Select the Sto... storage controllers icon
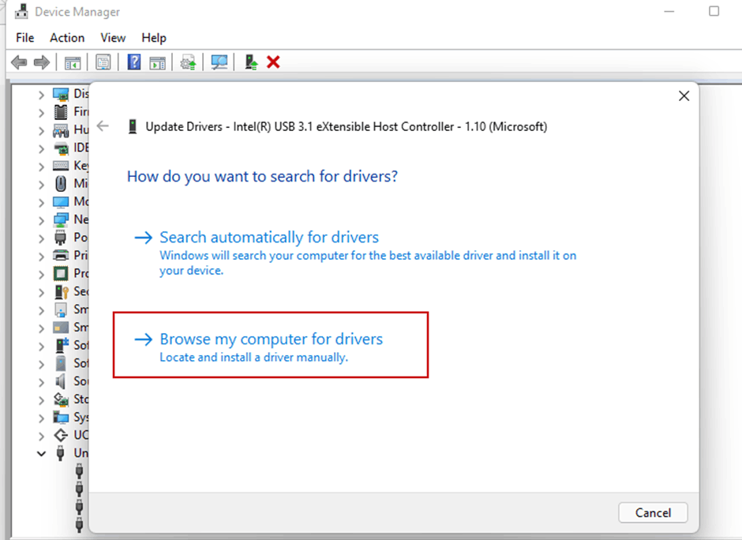The image size is (742, 540). point(61,399)
